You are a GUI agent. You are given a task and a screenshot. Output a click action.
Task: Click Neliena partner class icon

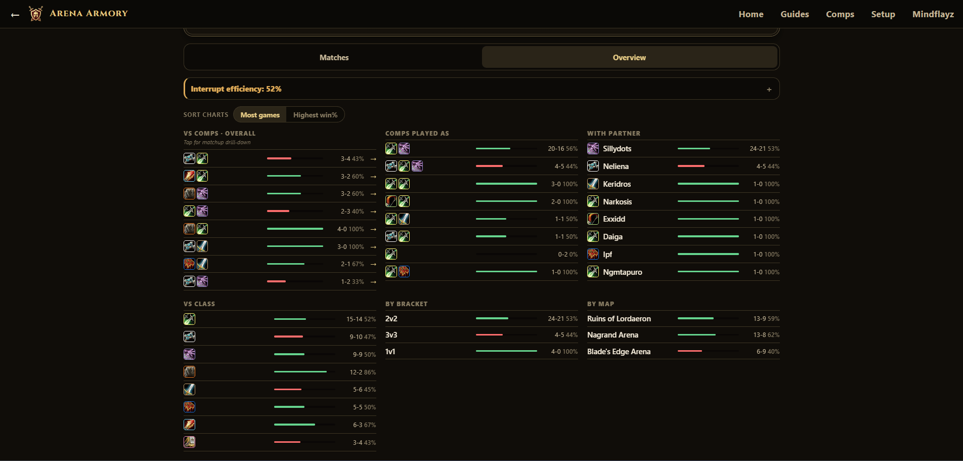tap(593, 166)
